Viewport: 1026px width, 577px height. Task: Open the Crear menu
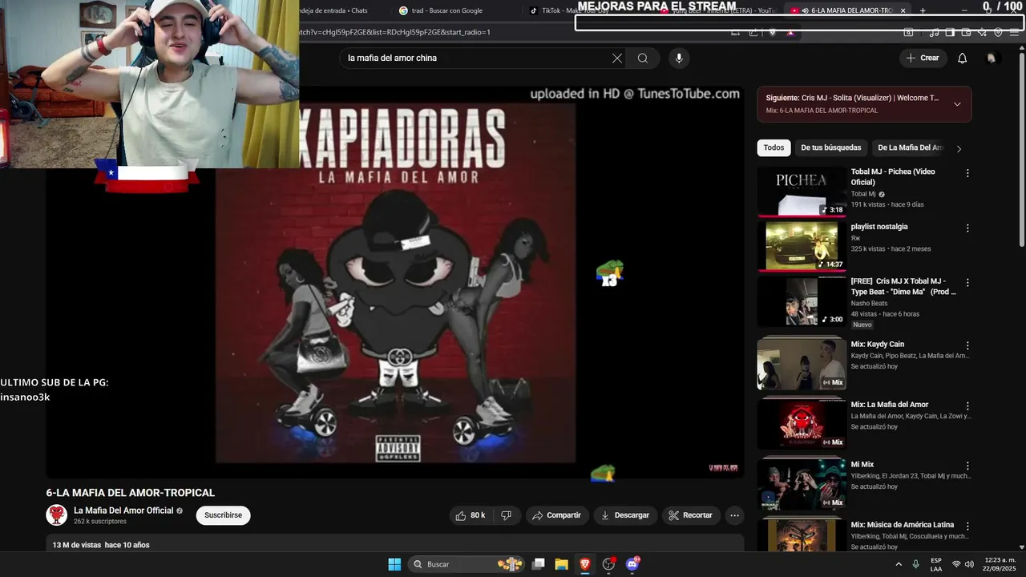coord(923,58)
